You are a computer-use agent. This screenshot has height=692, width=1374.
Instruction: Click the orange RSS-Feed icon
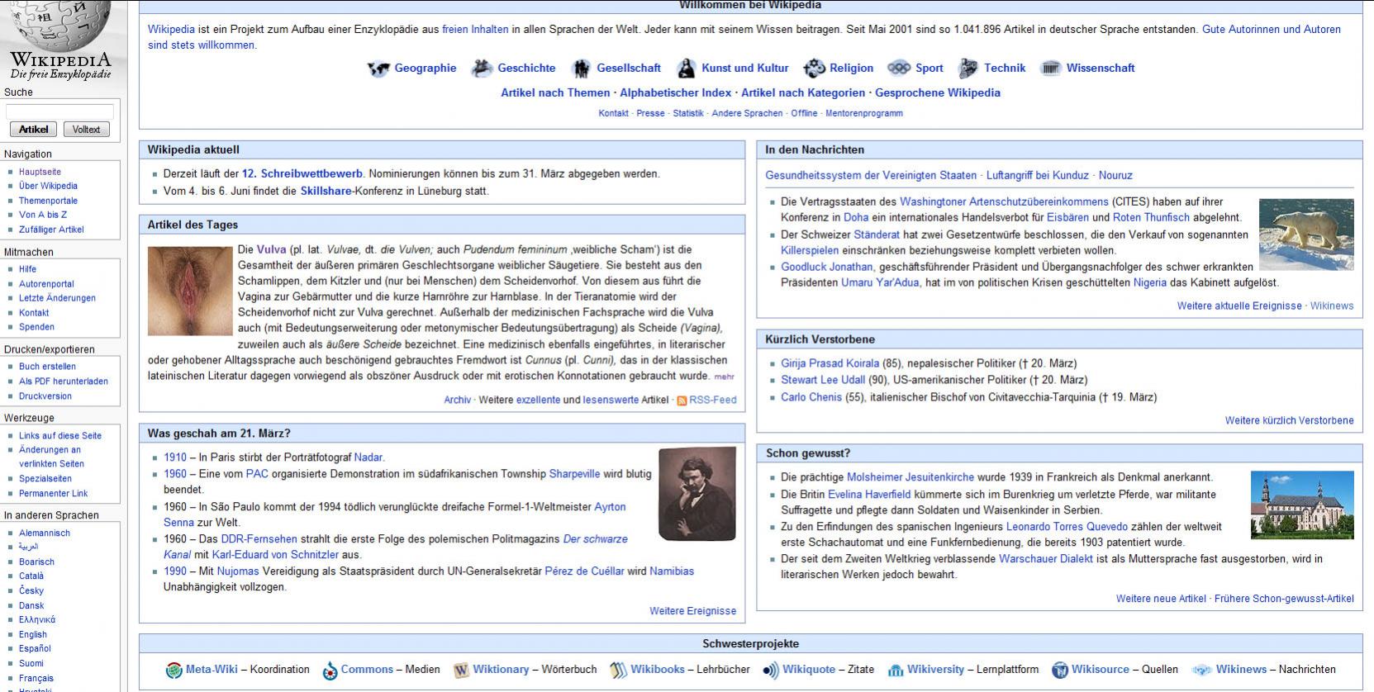tap(682, 401)
